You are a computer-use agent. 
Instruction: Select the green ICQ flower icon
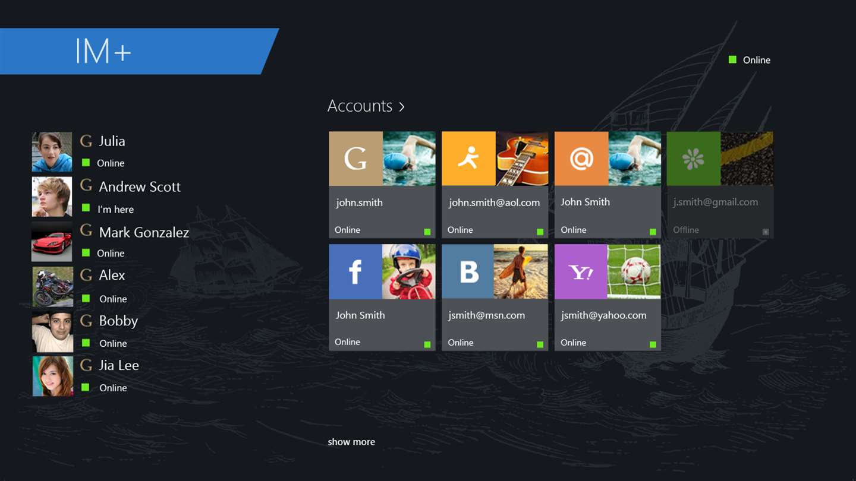click(694, 159)
